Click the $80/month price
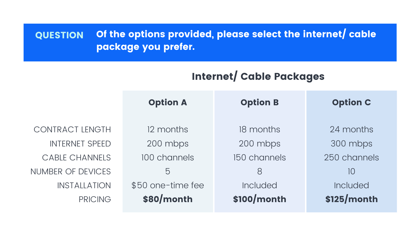 click(168, 199)
